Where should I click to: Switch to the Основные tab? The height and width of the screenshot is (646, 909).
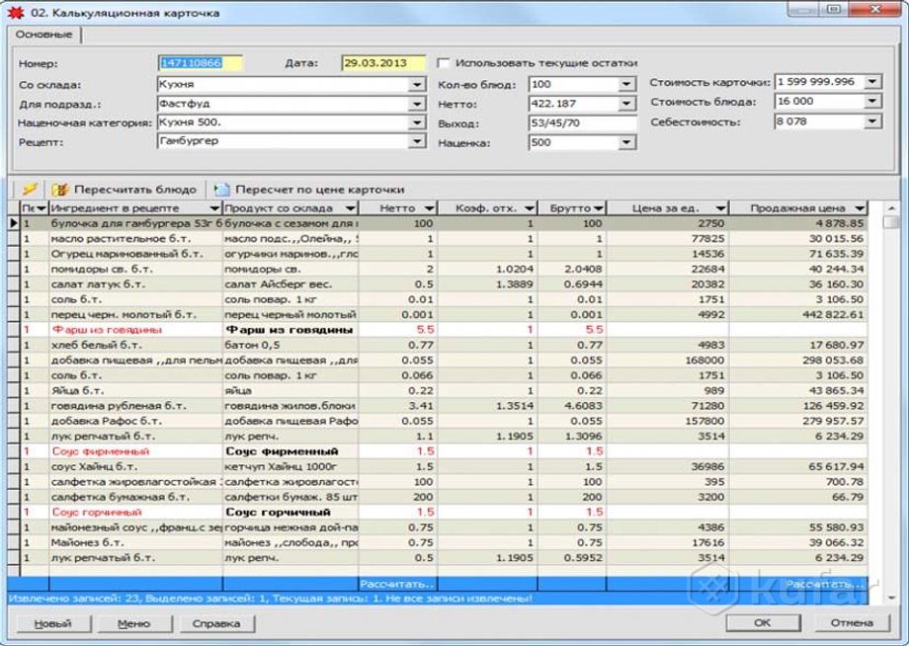[x=43, y=37]
